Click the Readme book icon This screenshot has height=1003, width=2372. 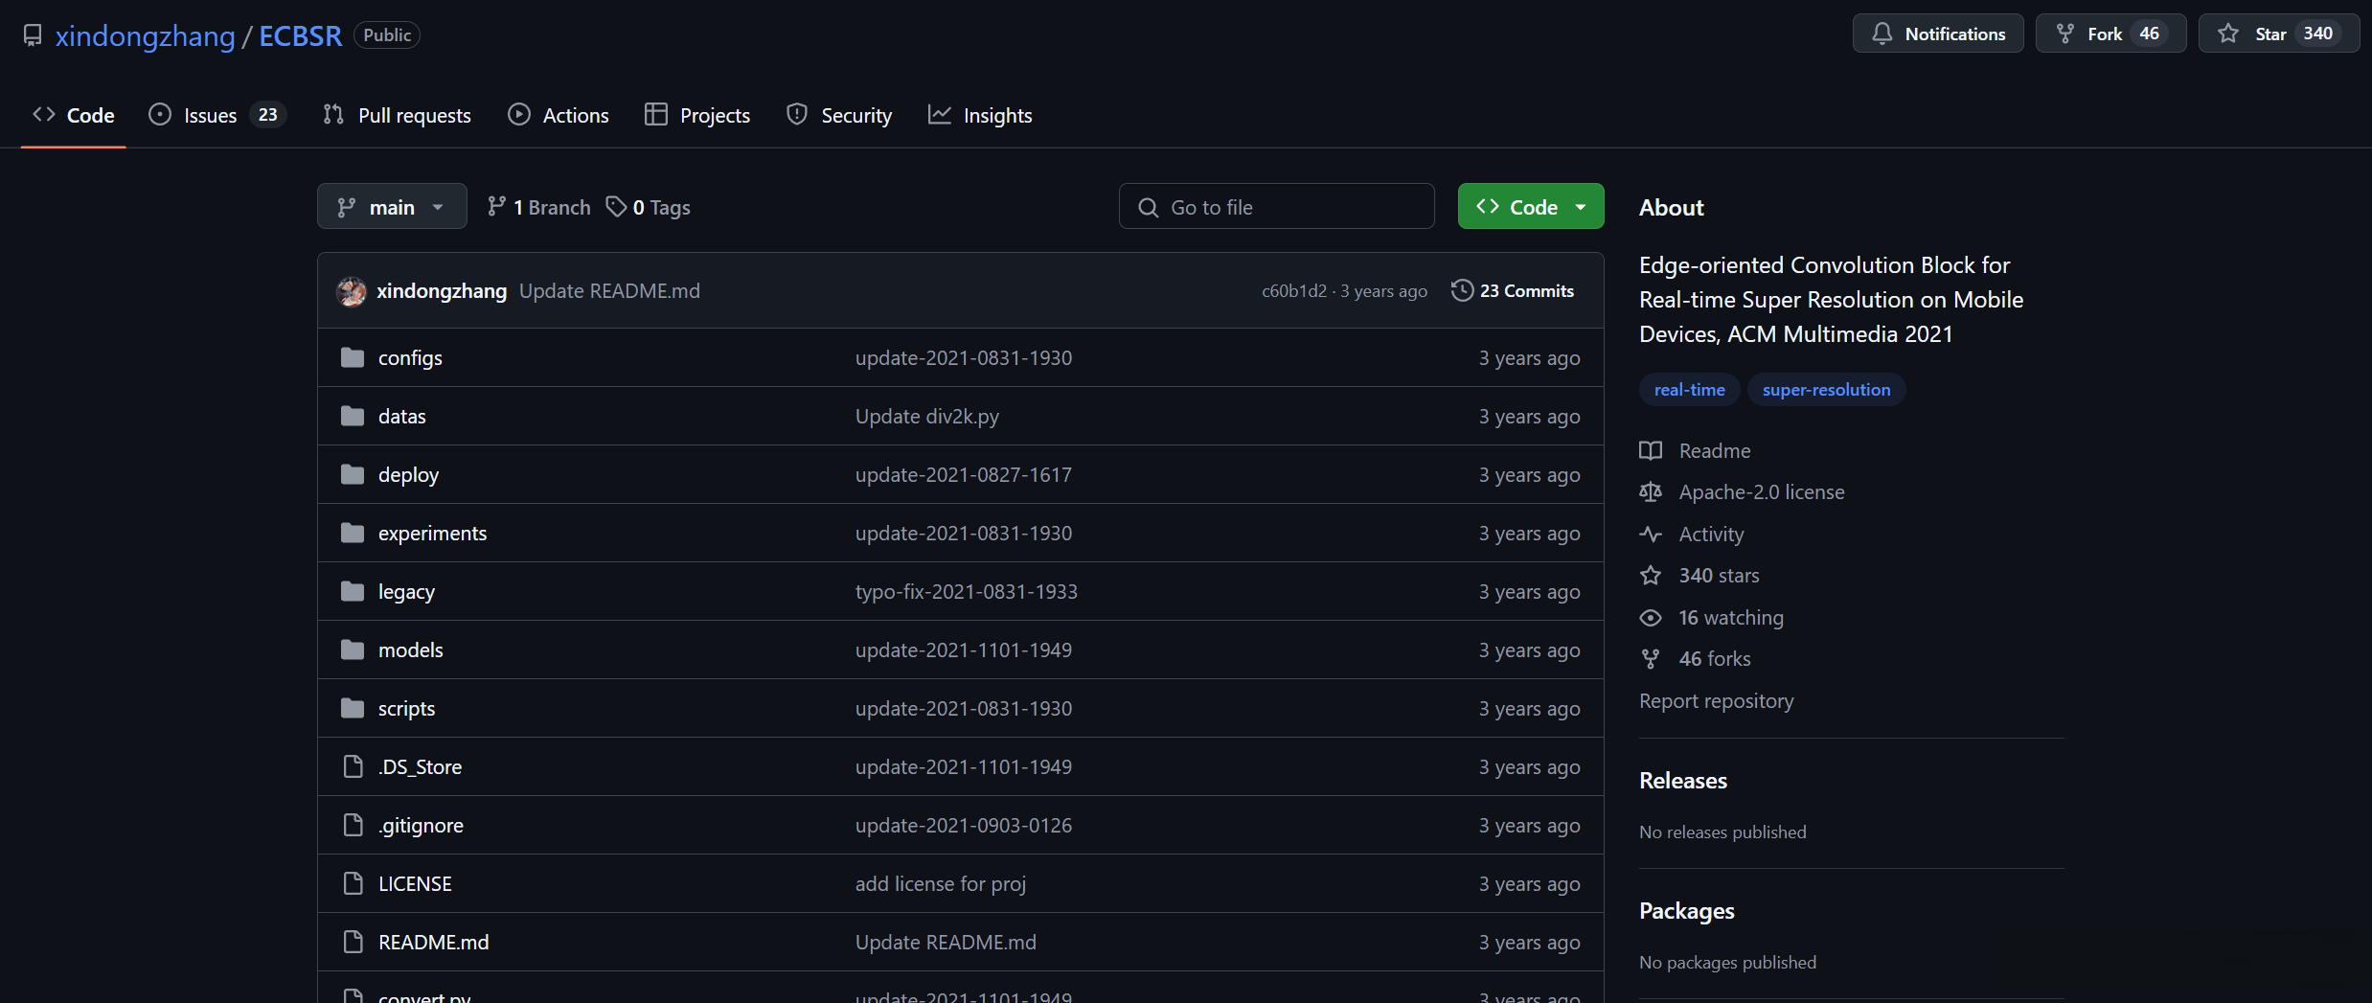click(x=1651, y=450)
